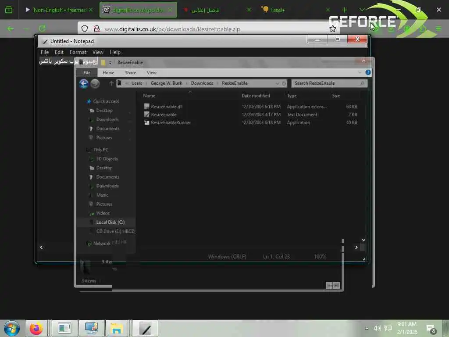Select 3D Objects in navigation pane
Viewport: 449px width, 337px height.
[x=107, y=159]
